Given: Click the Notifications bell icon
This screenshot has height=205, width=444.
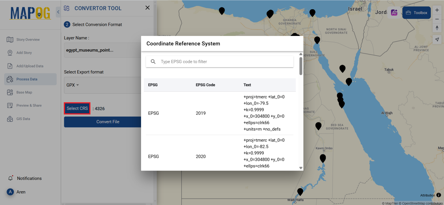Looking at the screenshot, I should point(10,178).
